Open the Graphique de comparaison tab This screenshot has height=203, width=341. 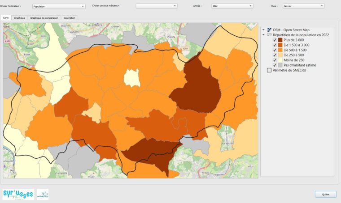(44, 18)
